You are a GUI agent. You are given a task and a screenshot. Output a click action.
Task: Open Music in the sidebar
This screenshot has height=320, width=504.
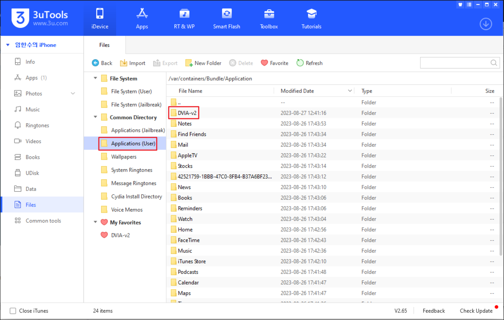(x=42, y=109)
